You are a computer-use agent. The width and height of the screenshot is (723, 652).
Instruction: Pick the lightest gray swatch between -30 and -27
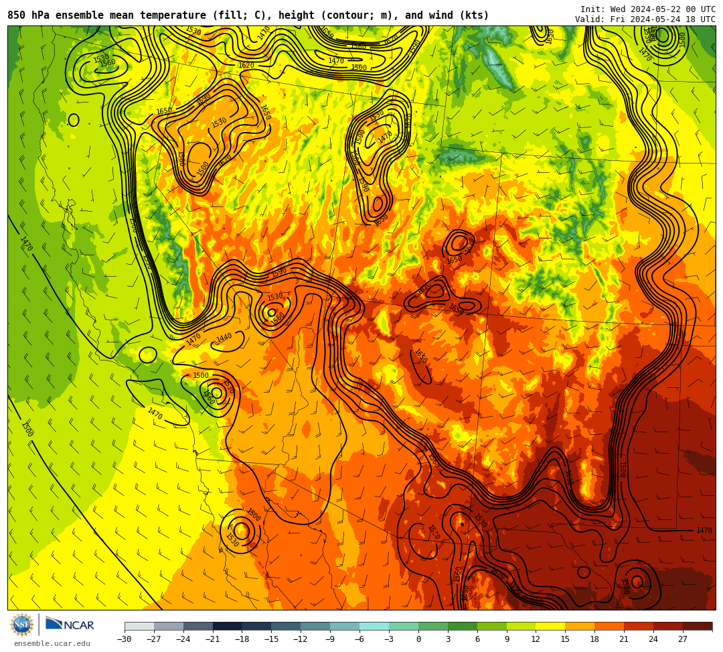point(139,626)
